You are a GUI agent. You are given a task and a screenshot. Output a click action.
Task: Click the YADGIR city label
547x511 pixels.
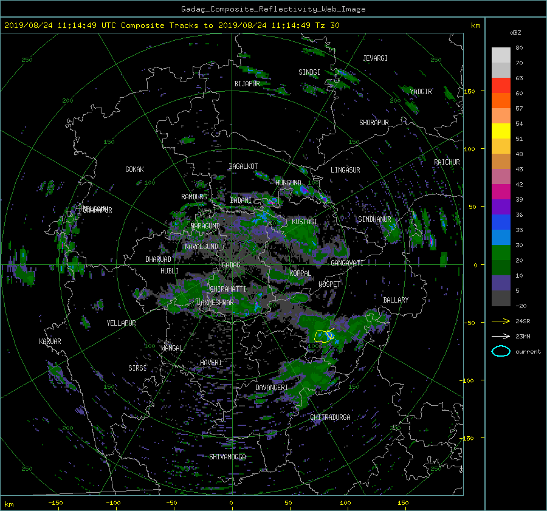pos(421,92)
